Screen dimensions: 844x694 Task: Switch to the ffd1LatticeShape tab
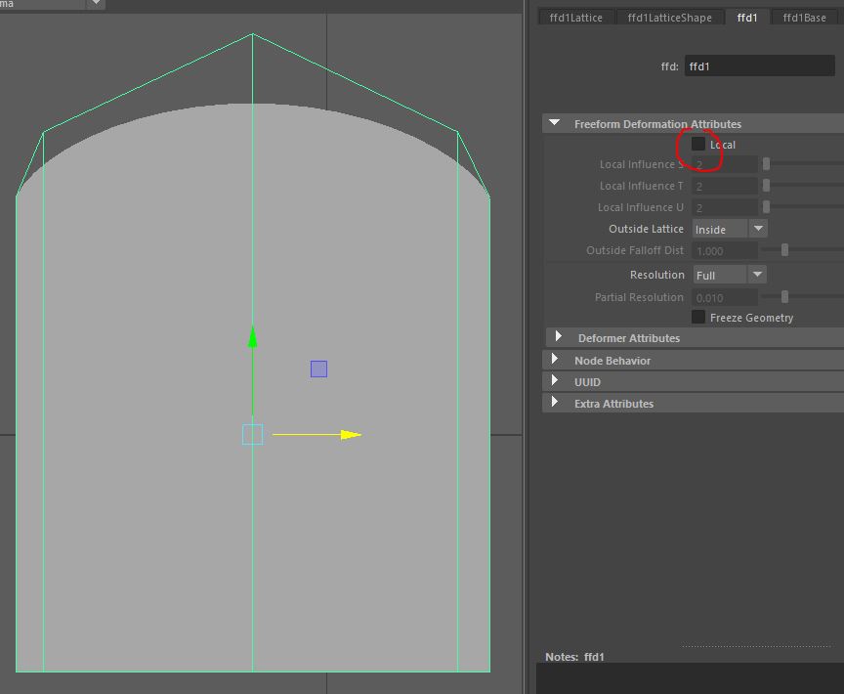pos(676,18)
